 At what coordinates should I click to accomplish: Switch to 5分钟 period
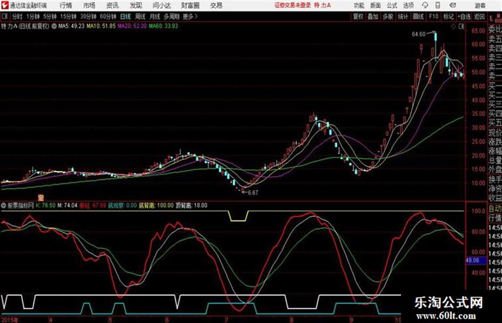(x=50, y=16)
